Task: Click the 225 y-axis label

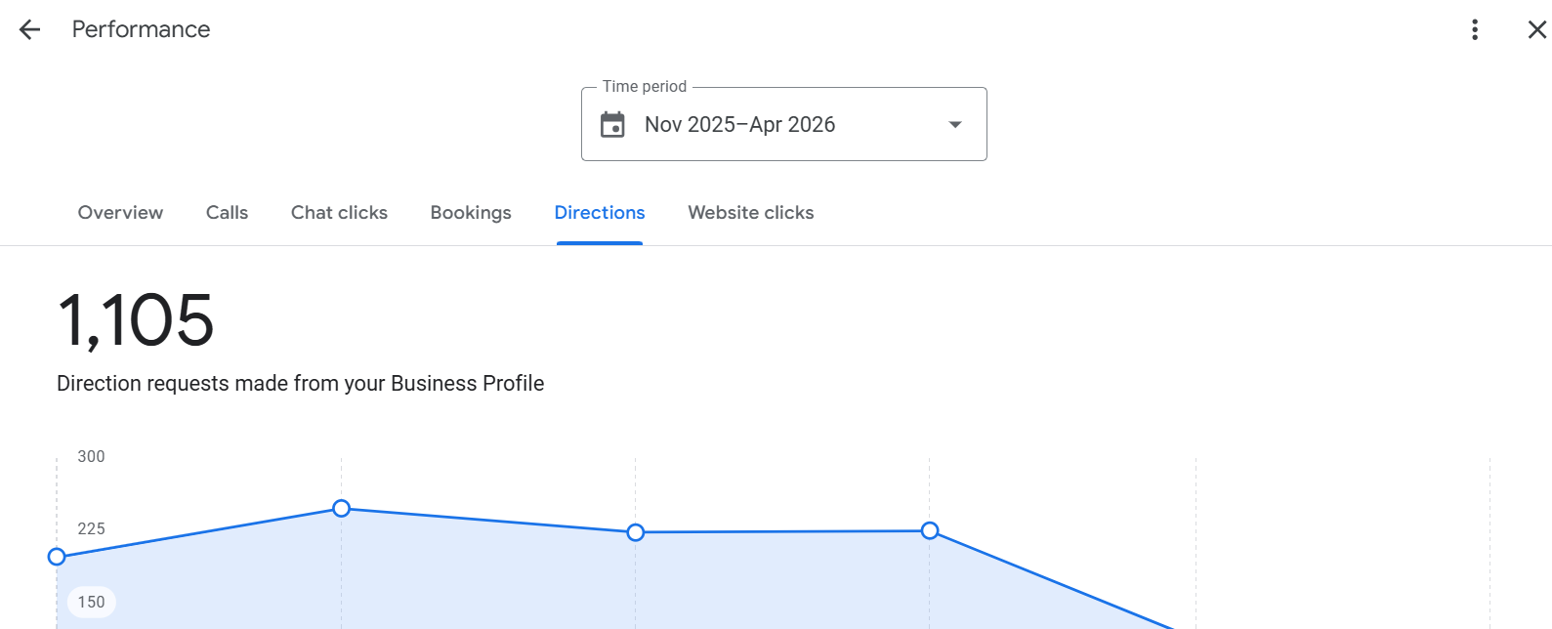Action: (91, 528)
